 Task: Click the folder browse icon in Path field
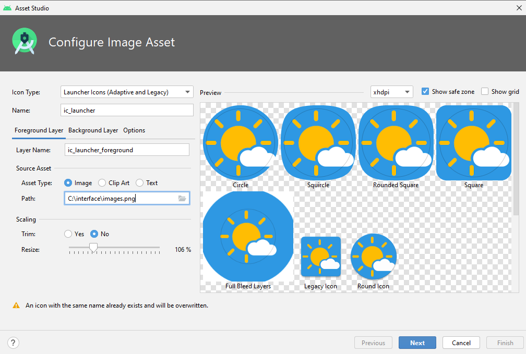pos(182,199)
